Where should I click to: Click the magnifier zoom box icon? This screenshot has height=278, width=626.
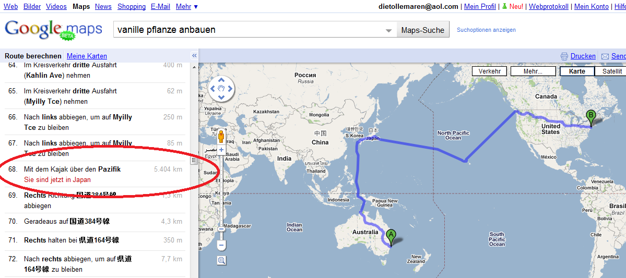coord(221,261)
